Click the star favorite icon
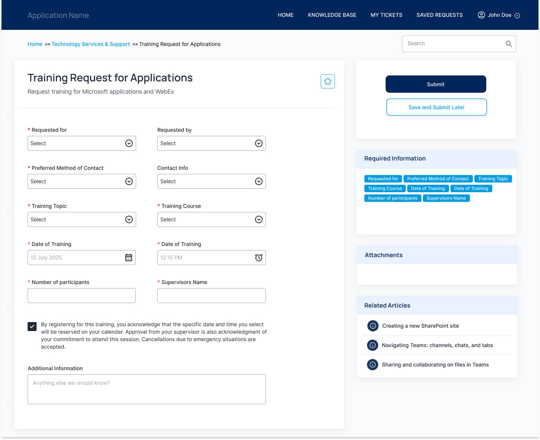 (x=327, y=81)
